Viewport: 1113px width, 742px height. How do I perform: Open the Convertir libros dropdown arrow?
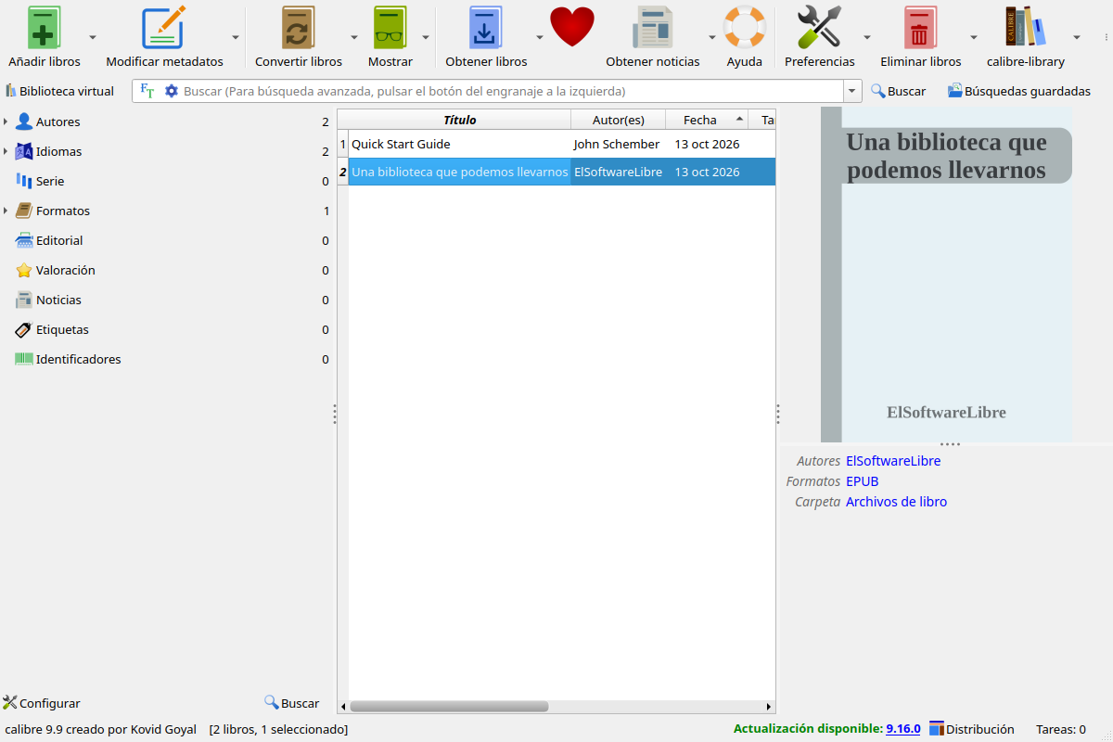[x=354, y=37]
